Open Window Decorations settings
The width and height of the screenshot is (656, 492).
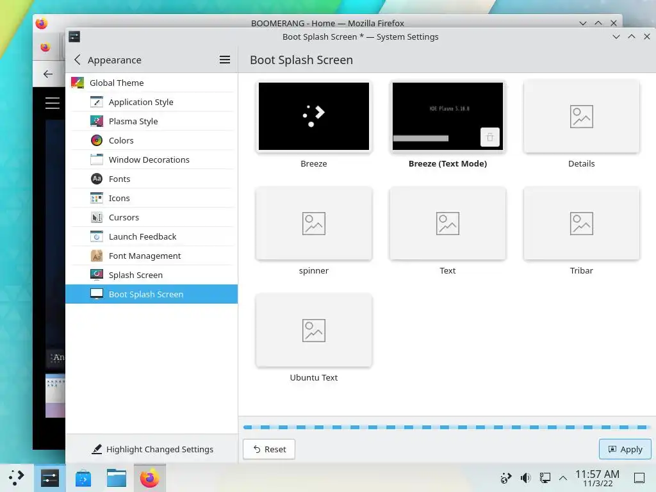point(152,160)
